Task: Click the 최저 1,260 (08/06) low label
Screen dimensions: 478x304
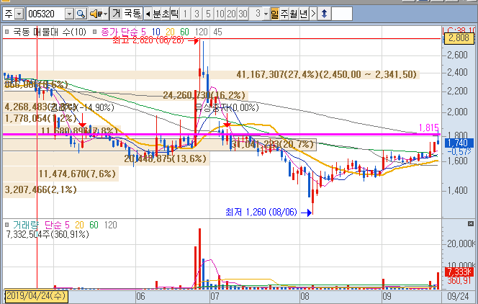Action: (x=261, y=212)
